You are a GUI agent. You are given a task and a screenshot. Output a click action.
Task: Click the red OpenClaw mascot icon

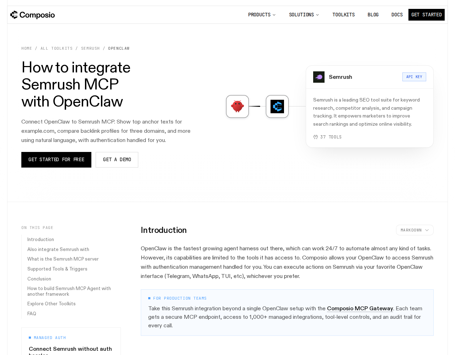[x=237, y=106]
